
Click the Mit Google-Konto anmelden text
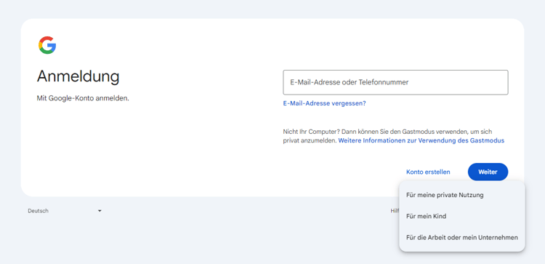point(83,98)
